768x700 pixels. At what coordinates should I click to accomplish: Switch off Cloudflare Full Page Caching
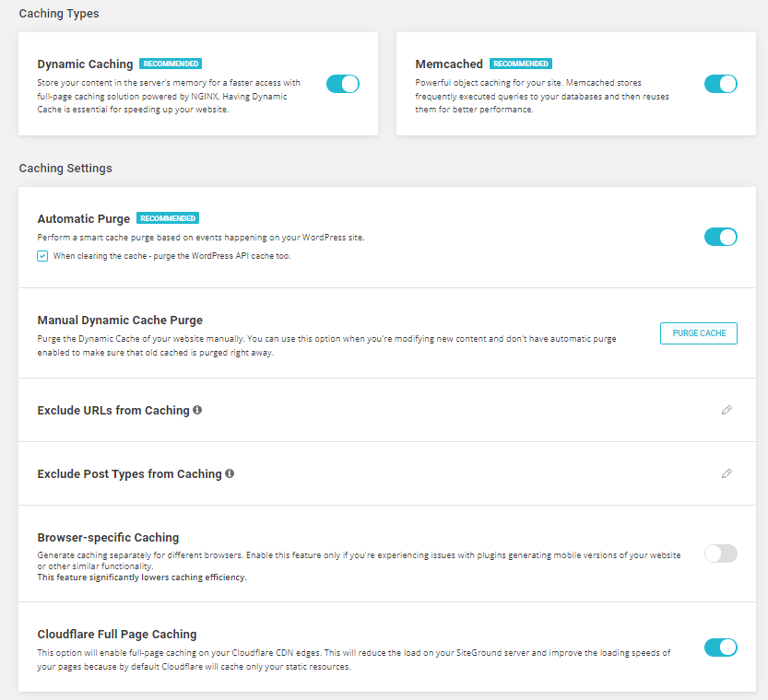coord(720,647)
